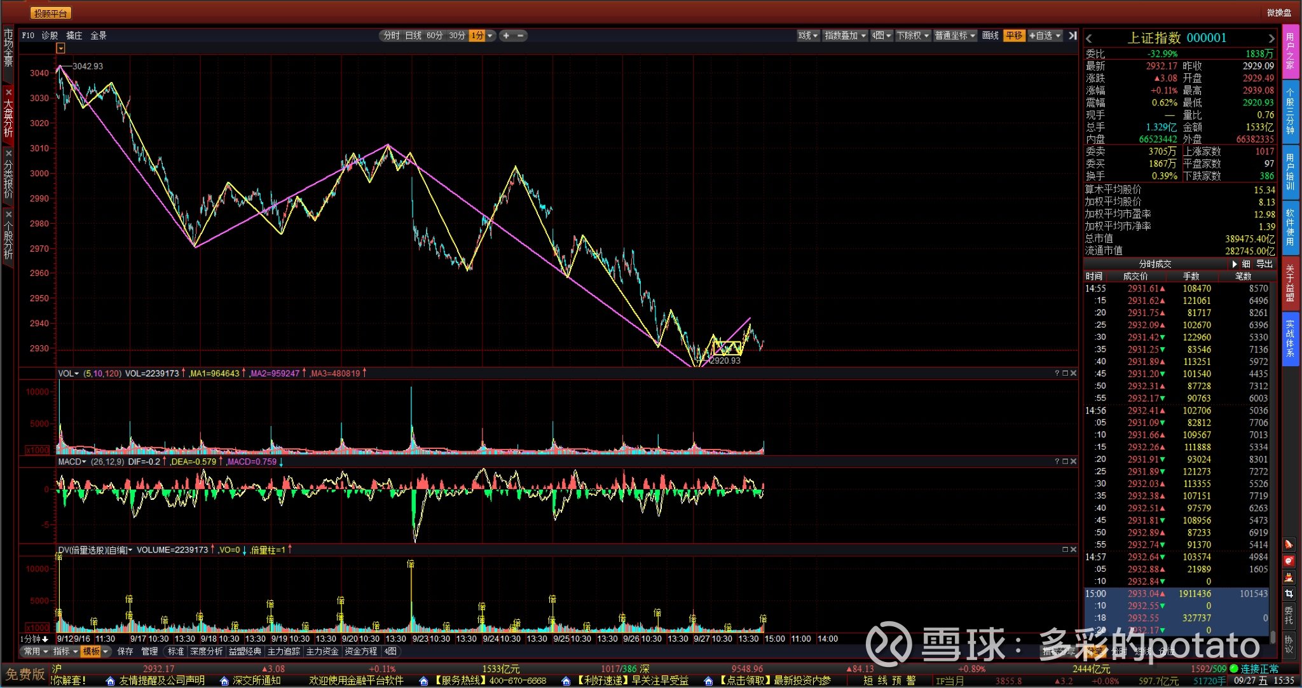Open the 普通坐标 coordinate dropdown
This screenshot has height=688, width=1302.
coord(954,36)
